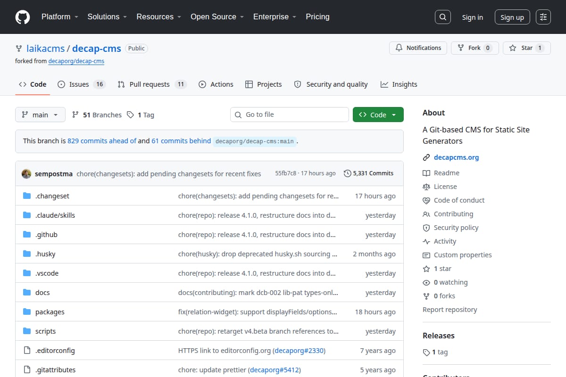Screen dimensions: 566x377
Task: Click the License scale icon
Action: (x=426, y=187)
